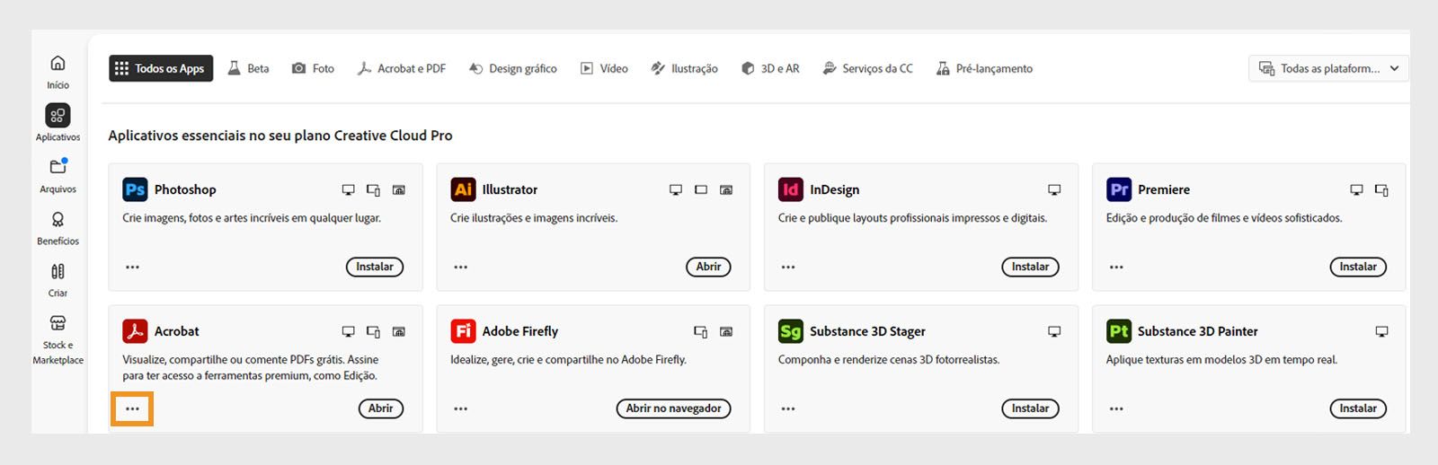
Task: Click Premiere desktop platform icon
Action: click(1357, 190)
